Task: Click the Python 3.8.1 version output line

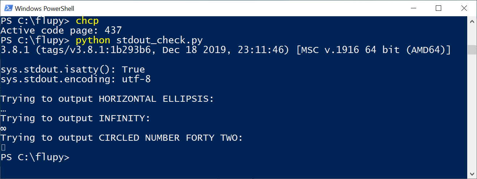Action: pyautogui.click(x=226, y=50)
